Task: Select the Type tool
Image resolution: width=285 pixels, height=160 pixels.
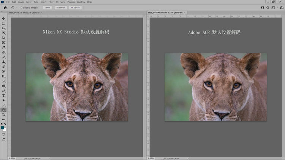Action: pyautogui.click(x=4, y=96)
